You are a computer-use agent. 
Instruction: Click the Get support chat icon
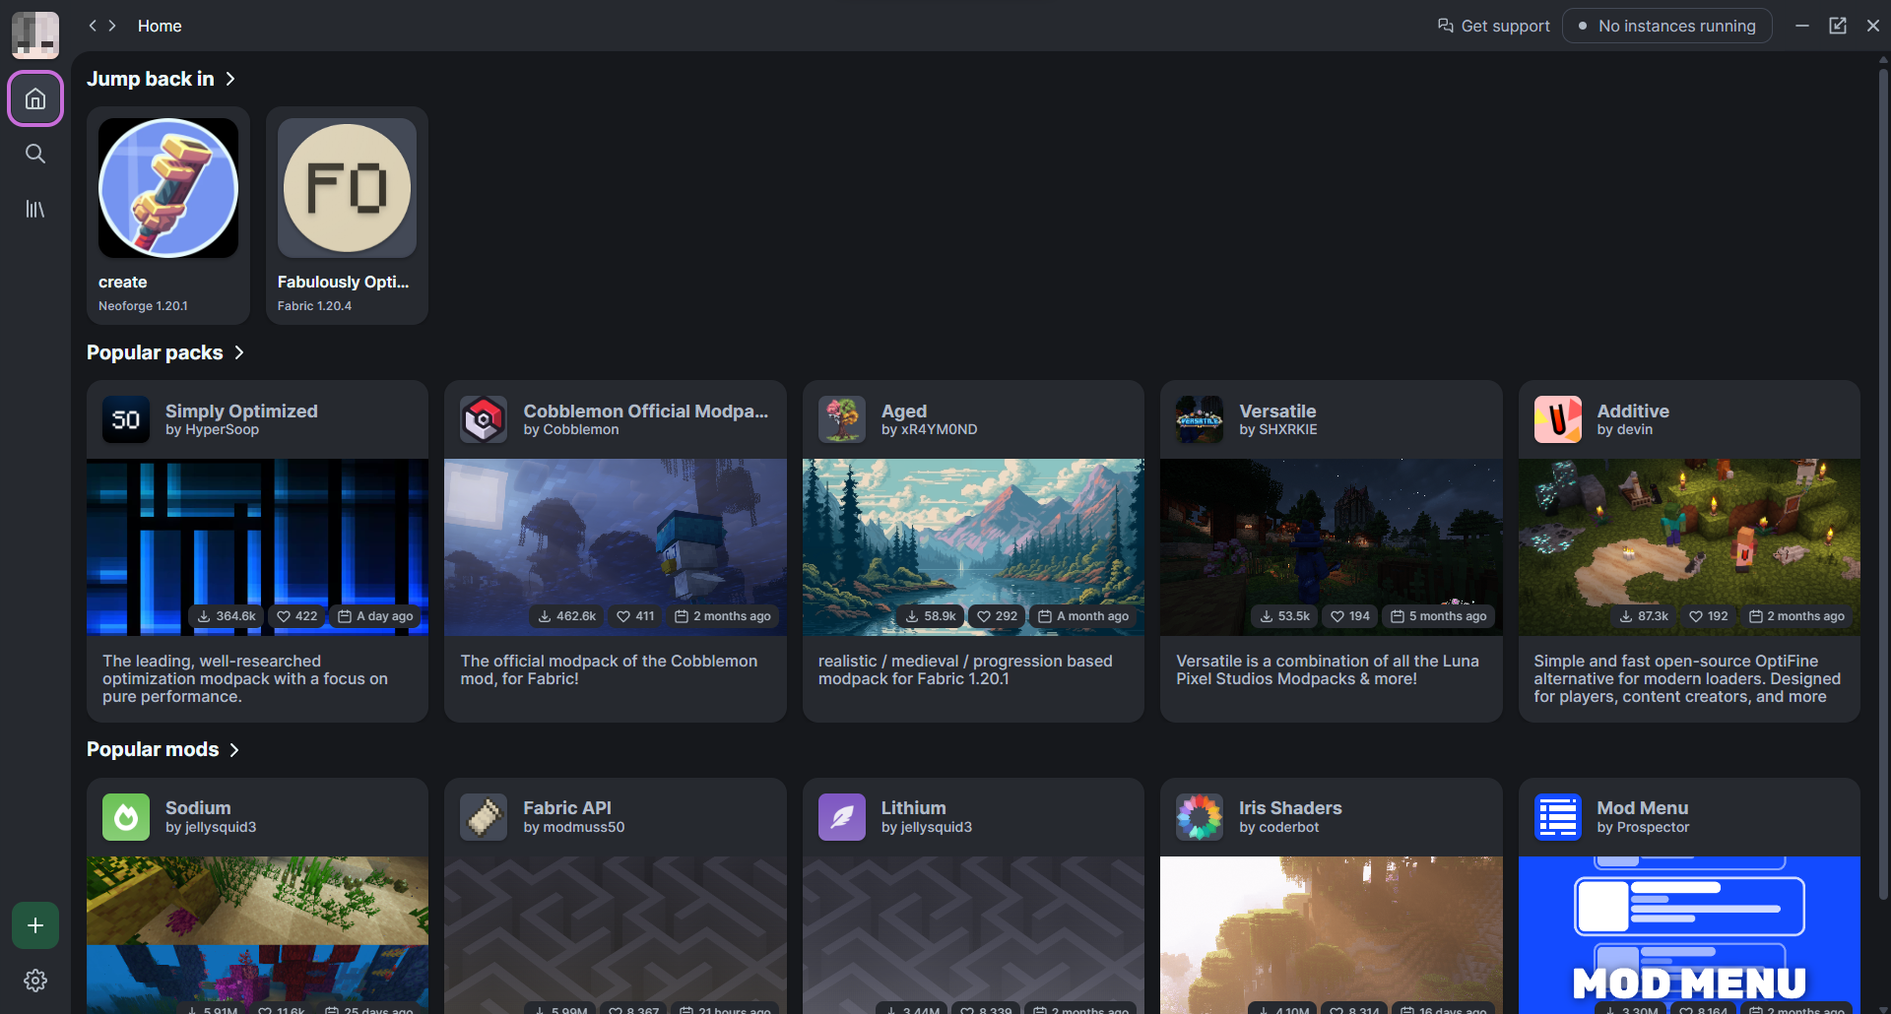[x=1446, y=26]
